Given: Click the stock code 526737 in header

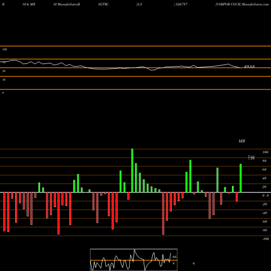Looking at the screenshot, I should (181, 4).
